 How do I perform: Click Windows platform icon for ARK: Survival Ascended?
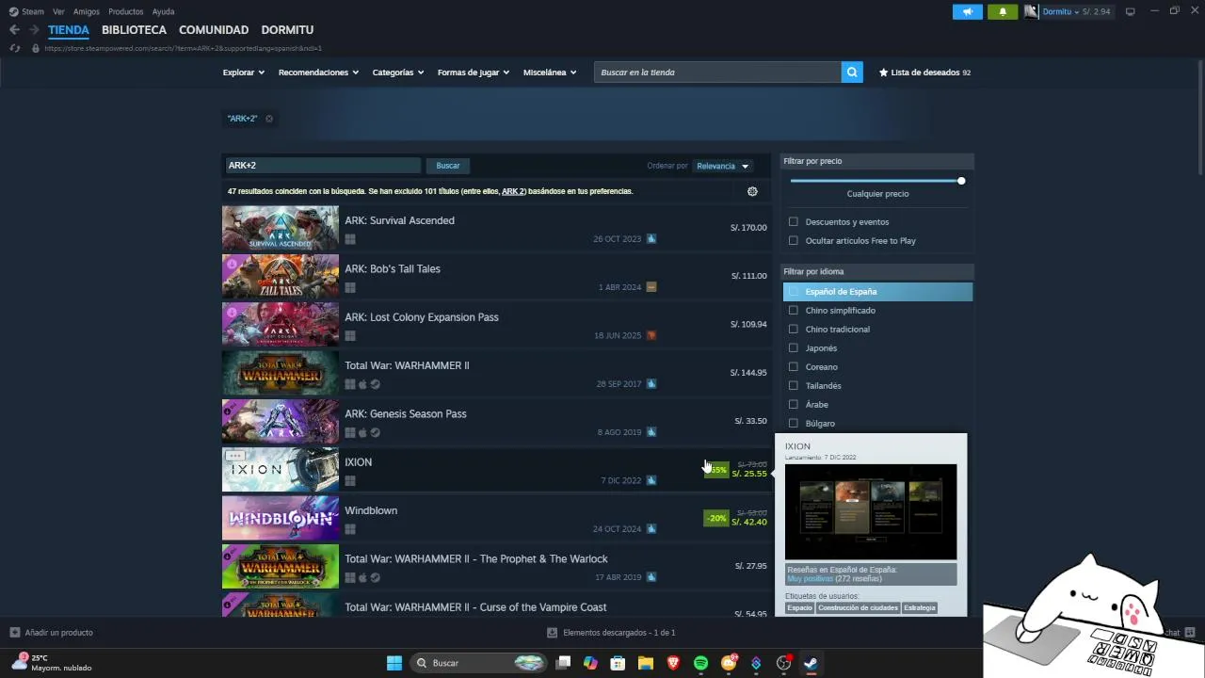[350, 239]
